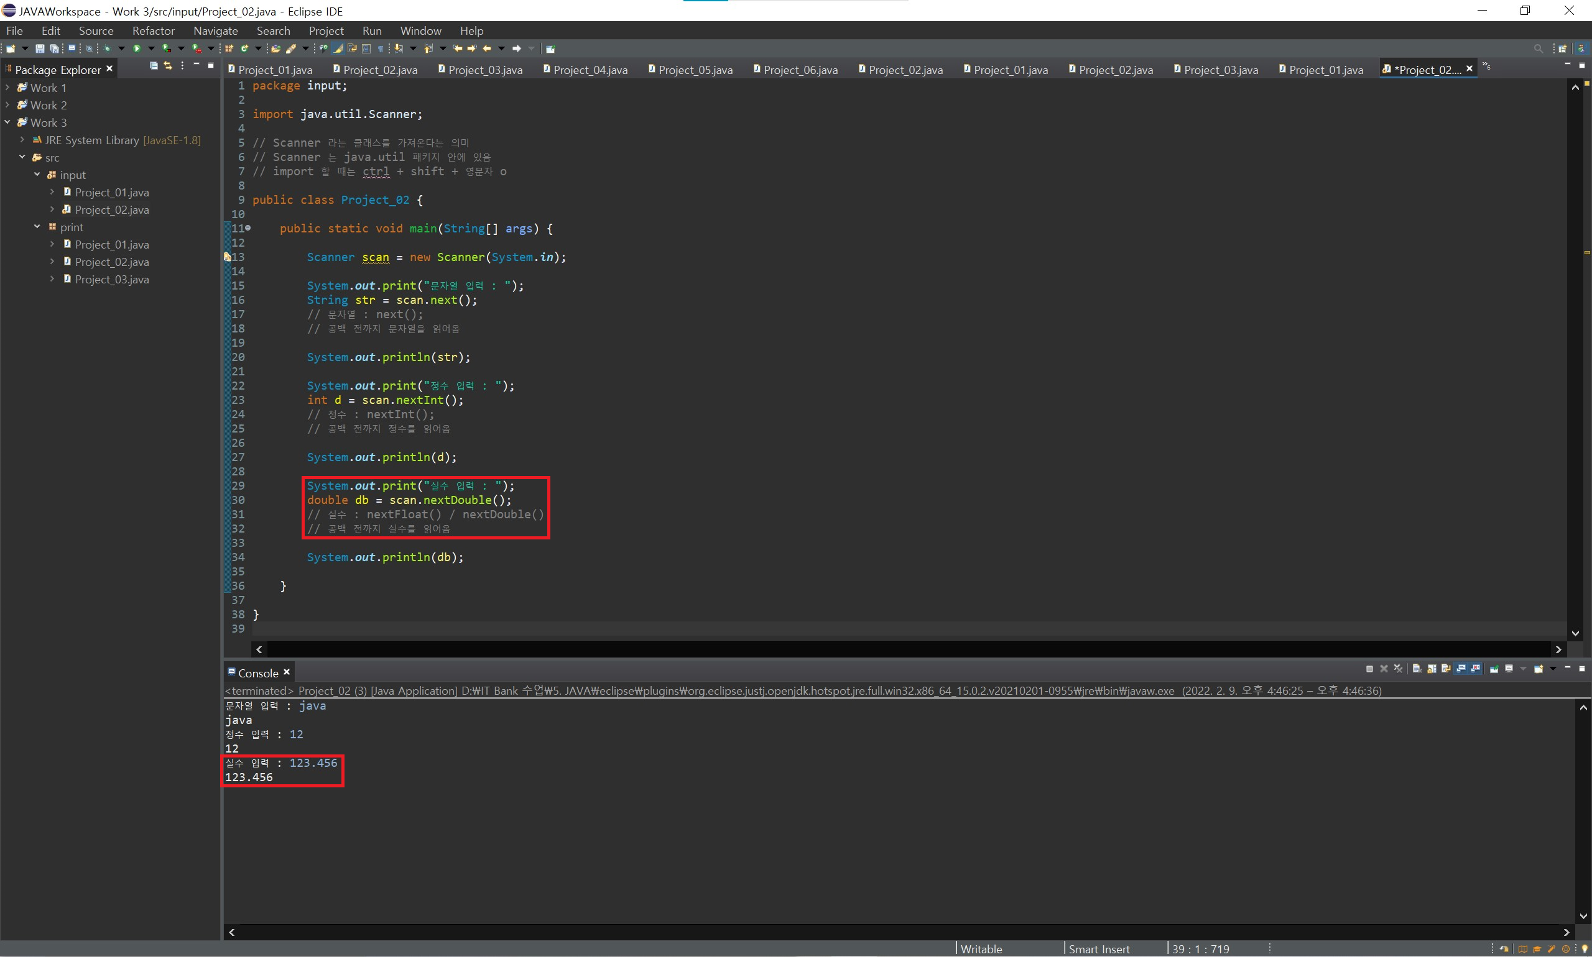The height and width of the screenshot is (957, 1592).
Task: Collapse the print package folder
Action: tap(37, 227)
